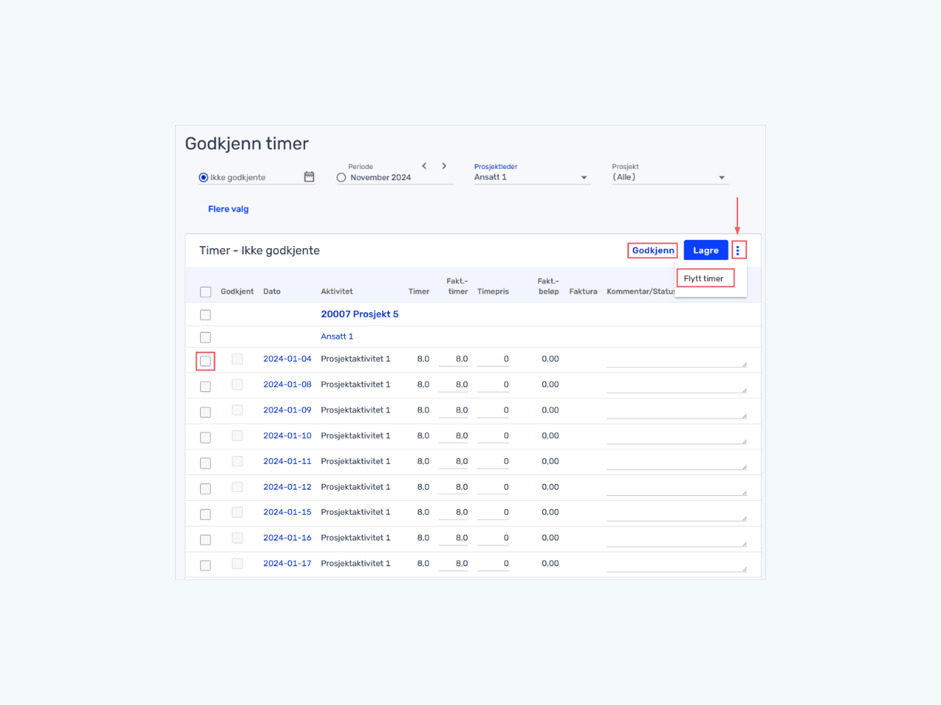
Task: Open the three-dot more options menu
Action: pyautogui.click(x=738, y=250)
